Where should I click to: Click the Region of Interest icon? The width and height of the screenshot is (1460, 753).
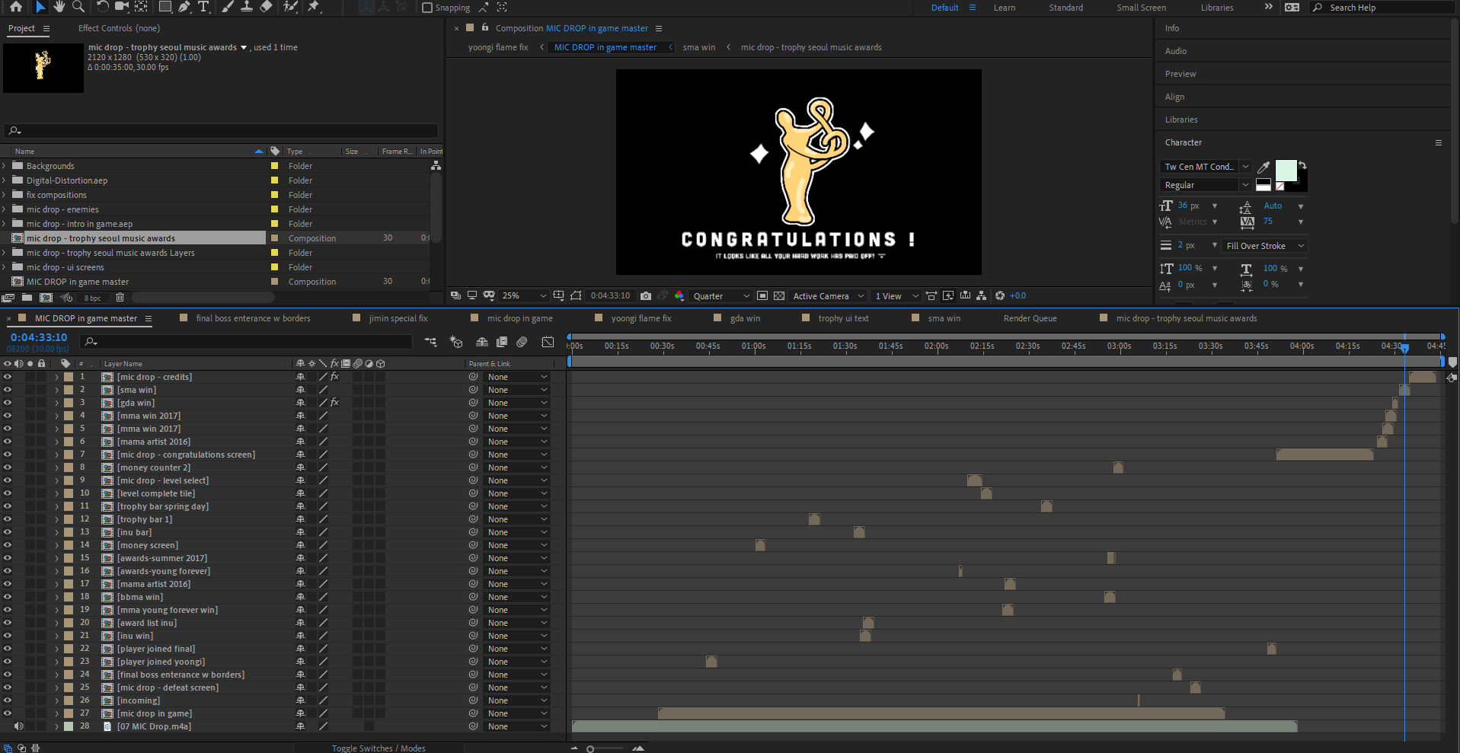[762, 295]
